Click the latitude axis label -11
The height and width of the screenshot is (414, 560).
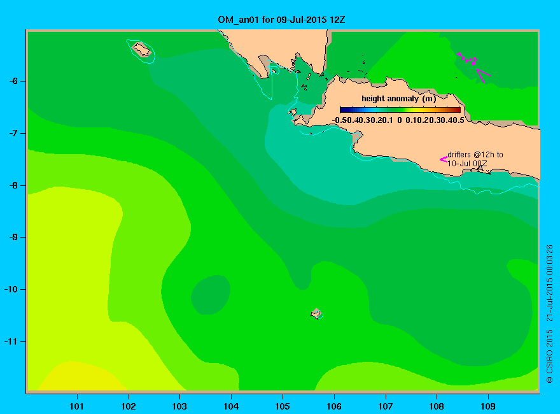coord(11,341)
